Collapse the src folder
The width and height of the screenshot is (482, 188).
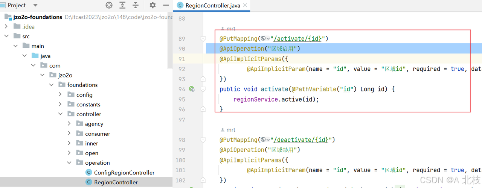pos(6,36)
